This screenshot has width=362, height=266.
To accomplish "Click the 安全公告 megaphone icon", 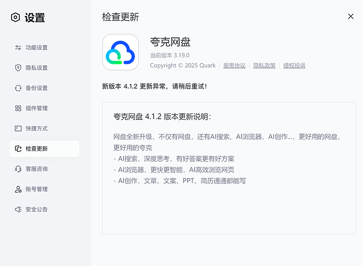I will [18, 210].
